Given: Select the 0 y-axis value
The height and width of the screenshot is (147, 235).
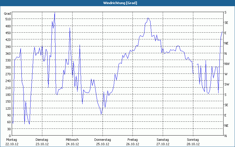Looking at the screenshot, I should pos(10,136).
